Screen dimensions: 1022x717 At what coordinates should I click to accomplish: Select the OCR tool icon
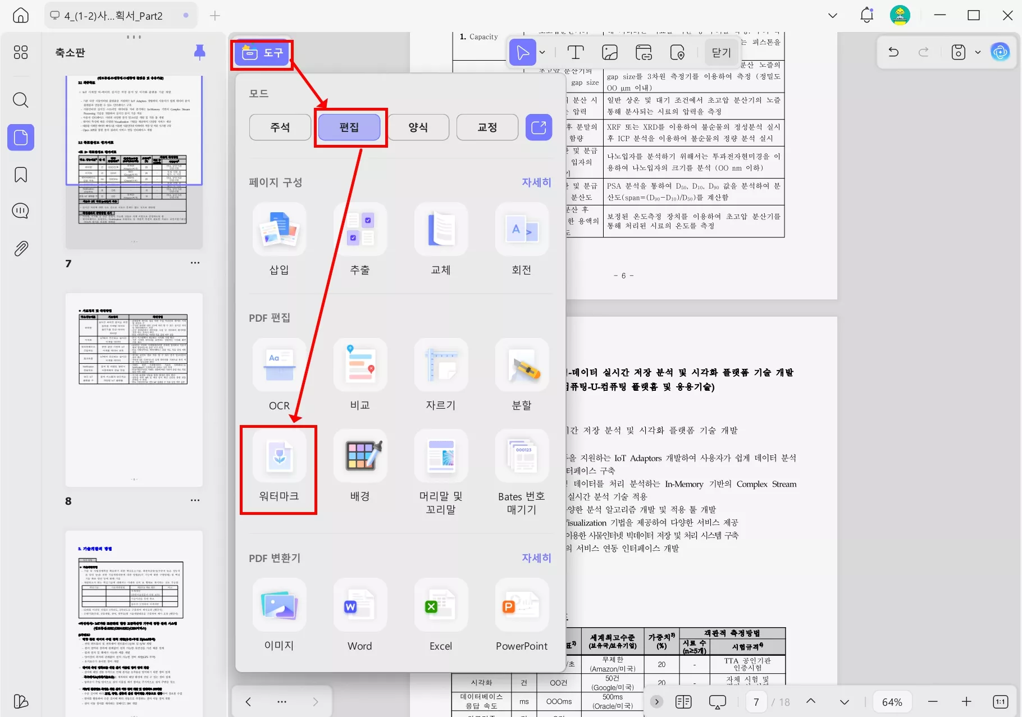click(x=279, y=365)
